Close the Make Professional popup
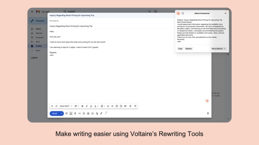259x145 pixels. point(226,13)
